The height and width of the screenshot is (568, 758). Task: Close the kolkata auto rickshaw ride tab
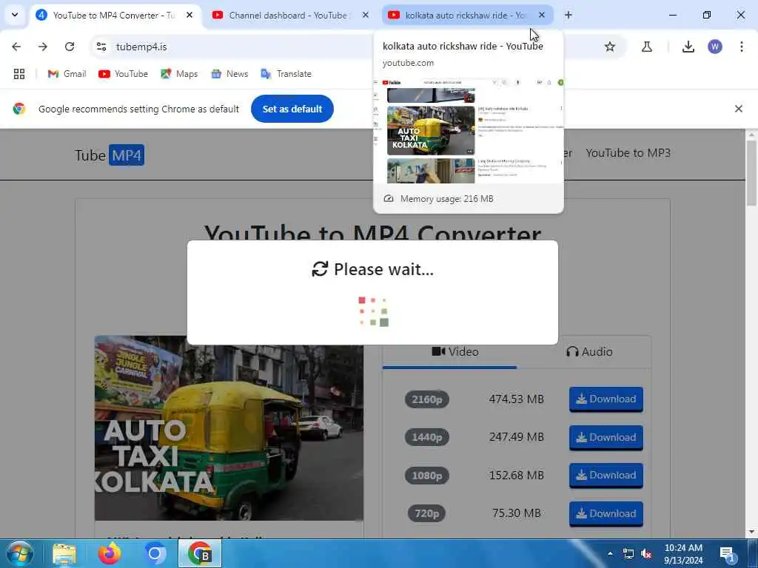coord(541,15)
